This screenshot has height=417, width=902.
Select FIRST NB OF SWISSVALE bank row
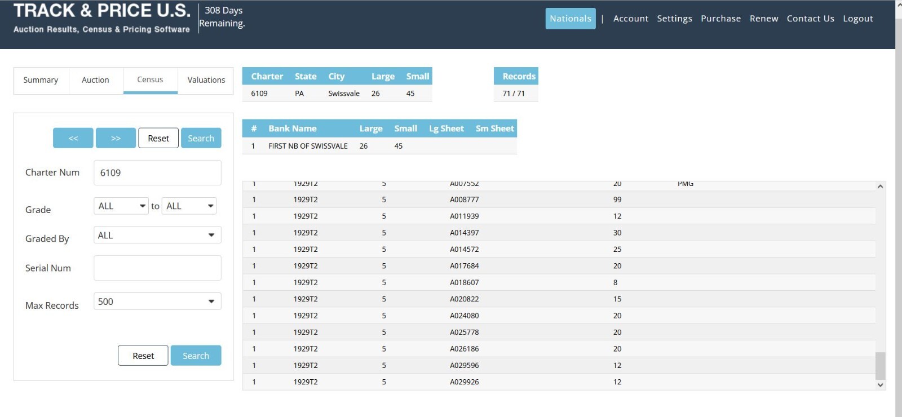coord(379,146)
